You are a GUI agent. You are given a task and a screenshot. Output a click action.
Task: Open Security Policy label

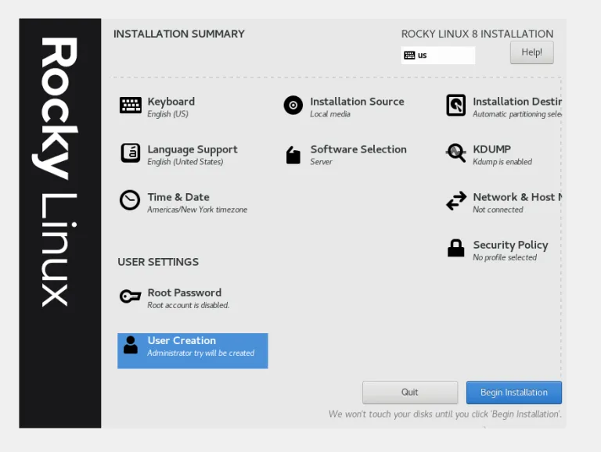[x=510, y=245]
